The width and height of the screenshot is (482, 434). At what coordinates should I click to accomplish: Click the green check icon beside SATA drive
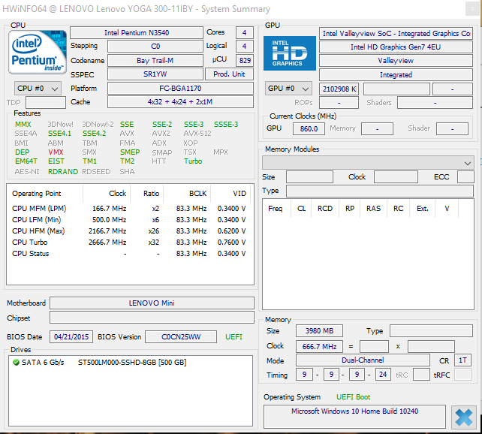coord(16,363)
